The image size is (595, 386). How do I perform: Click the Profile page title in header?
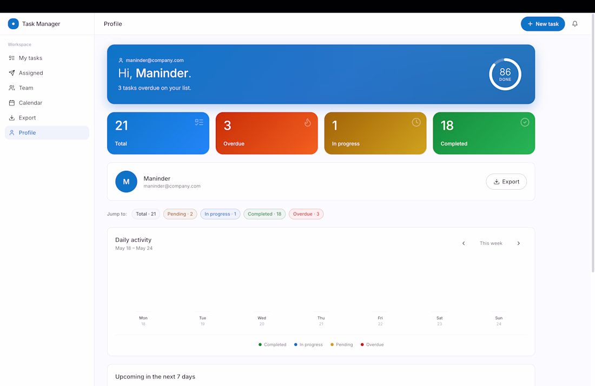click(113, 24)
